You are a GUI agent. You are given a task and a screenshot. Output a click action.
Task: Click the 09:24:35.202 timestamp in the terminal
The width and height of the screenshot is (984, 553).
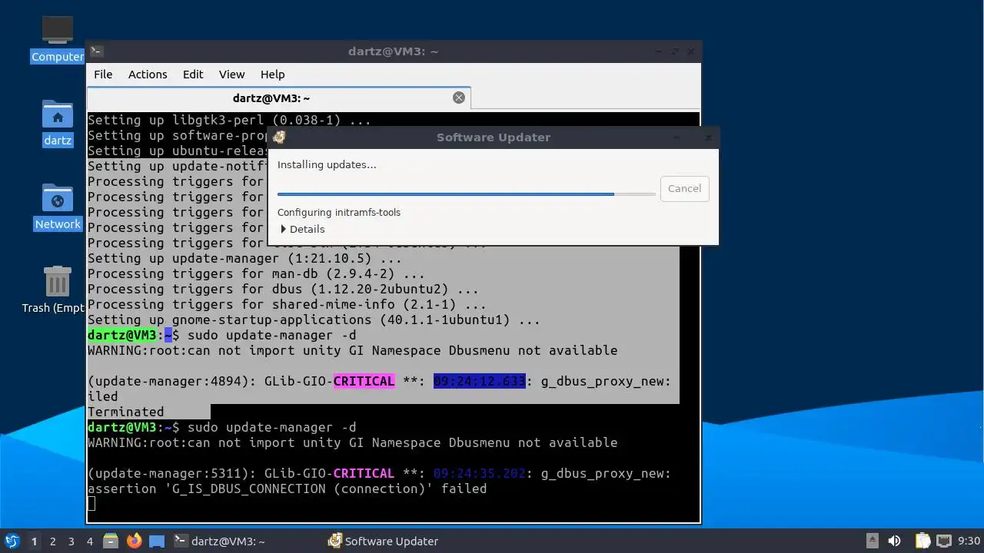tap(479, 473)
